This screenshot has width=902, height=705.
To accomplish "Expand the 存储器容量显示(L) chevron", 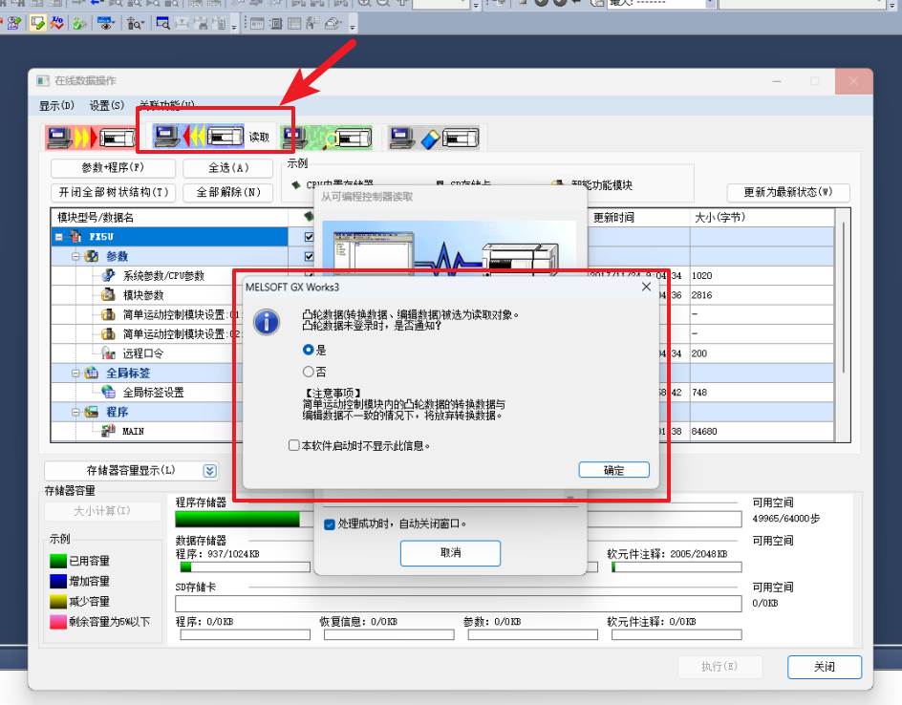I will [x=210, y=471].
